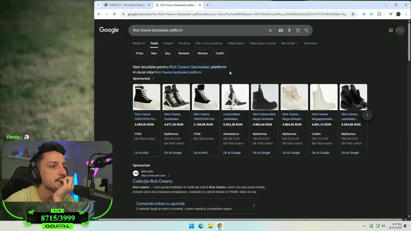411x231 pixels.
Task: Apply the Woman filter chip
Action: 203,53
